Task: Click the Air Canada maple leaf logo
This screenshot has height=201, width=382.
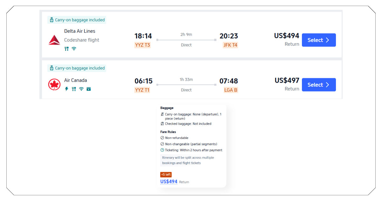Action: (x=54, y=84)
